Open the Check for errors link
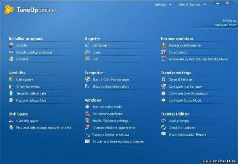This screenshot has width=238, height=164. tap(28, 87)
